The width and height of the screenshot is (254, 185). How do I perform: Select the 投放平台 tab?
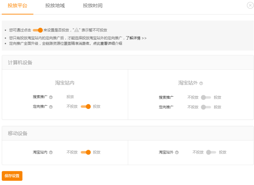17,6
